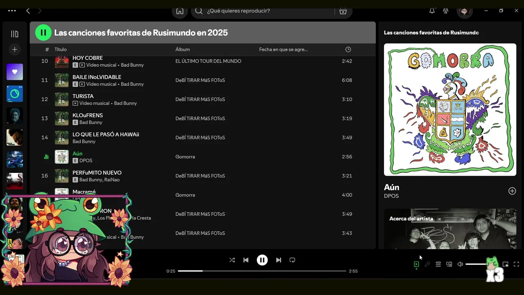
Task: Open the play queue
Action: [x=438, y=264]
